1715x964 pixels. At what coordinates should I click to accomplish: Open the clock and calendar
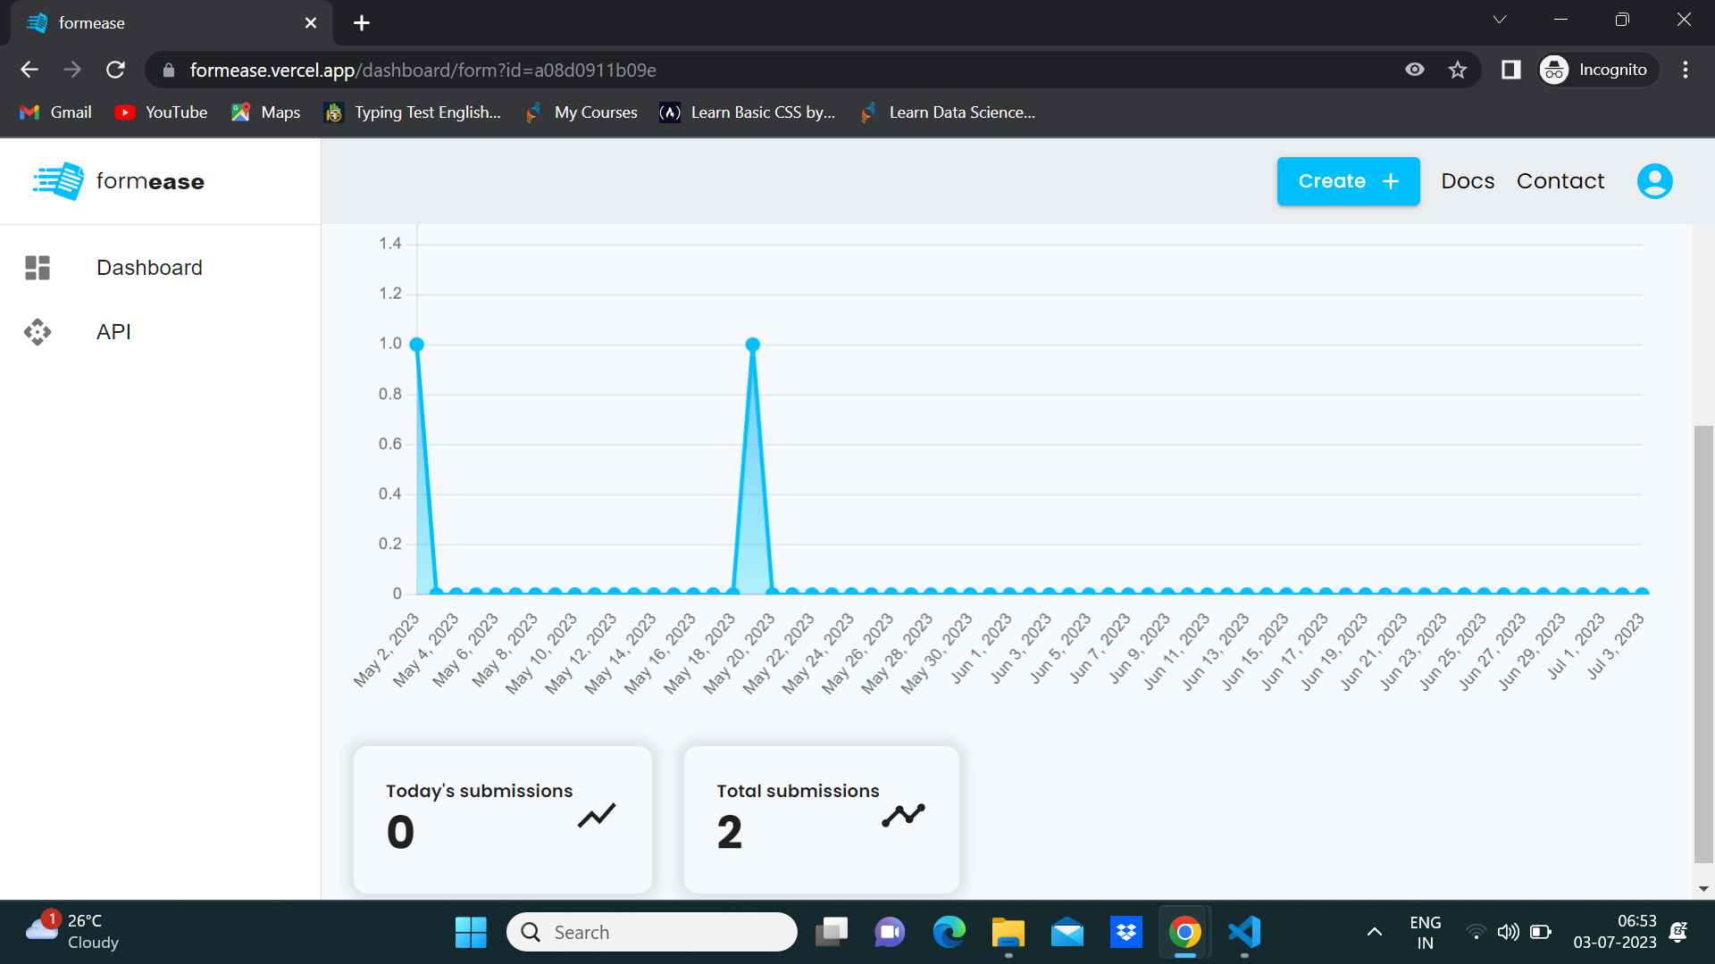pos(1615,933)
